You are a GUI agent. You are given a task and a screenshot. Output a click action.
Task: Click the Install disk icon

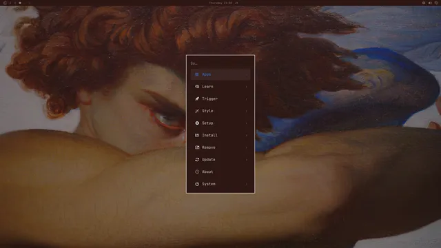click(x=197, y=135)
